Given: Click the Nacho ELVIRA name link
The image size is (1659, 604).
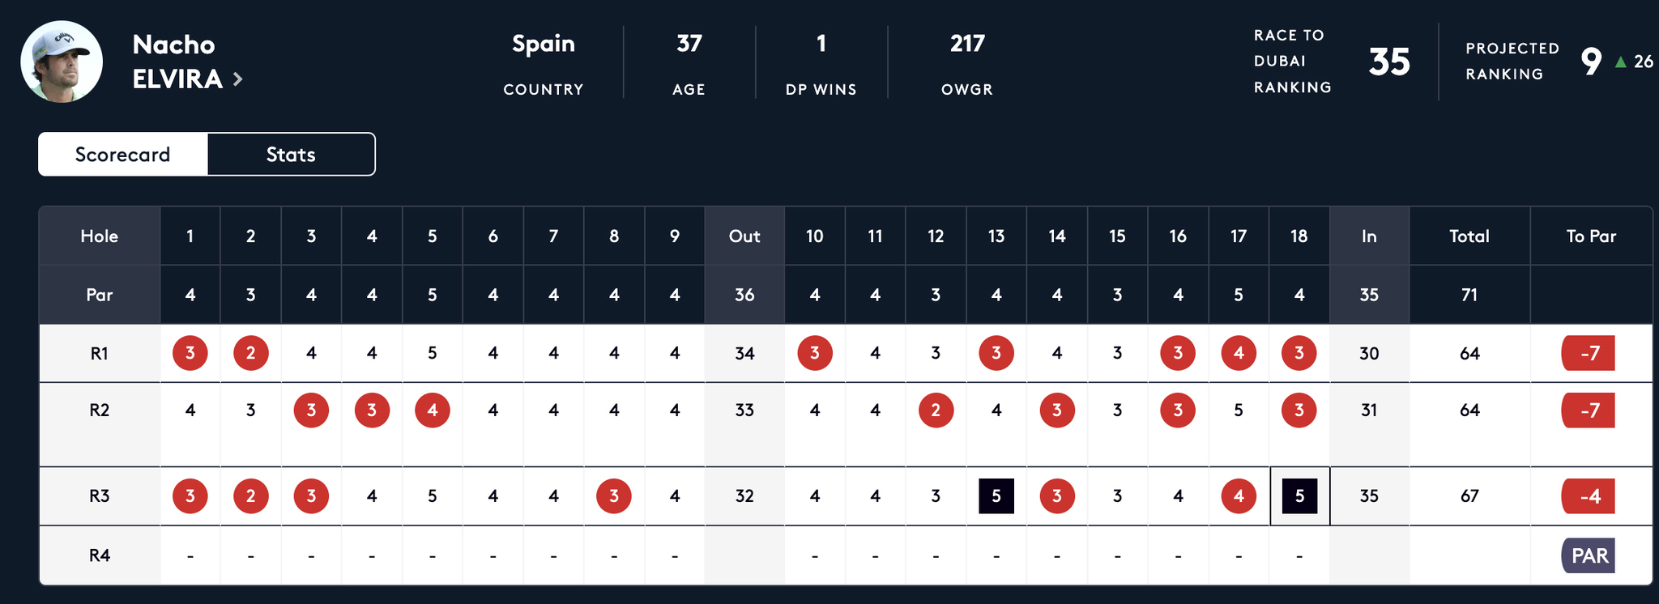Looking at the screenshot, I should 177,62.
